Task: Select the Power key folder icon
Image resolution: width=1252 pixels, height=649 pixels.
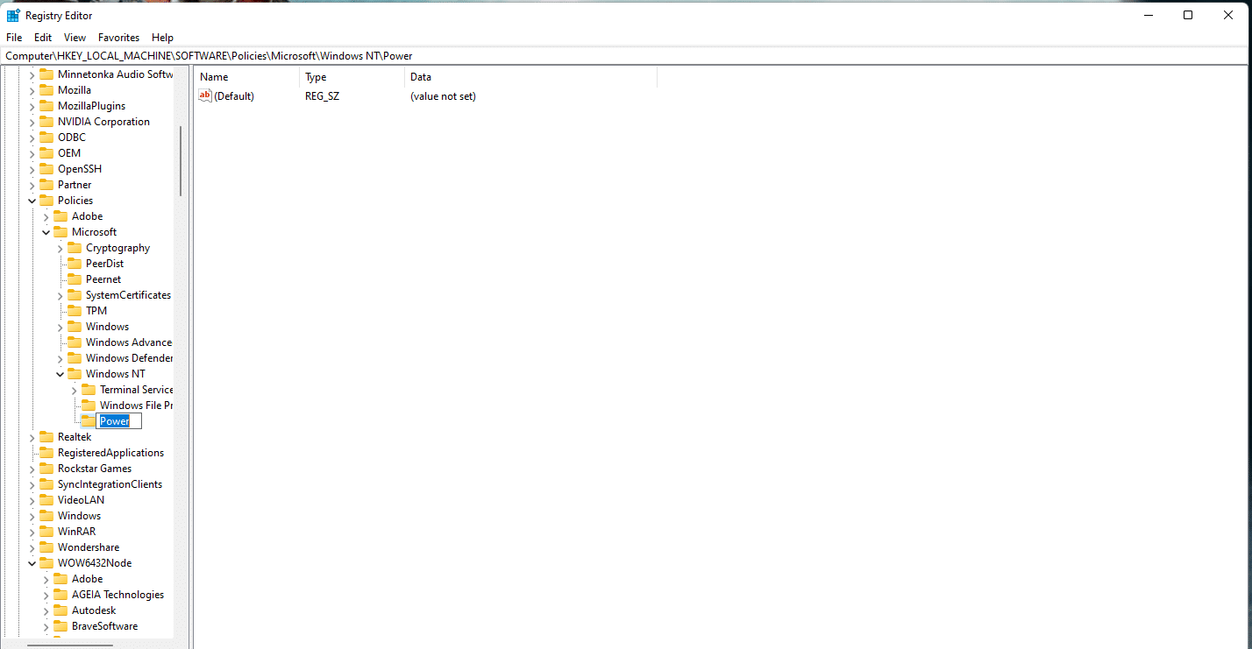Action: click(89, 421)
